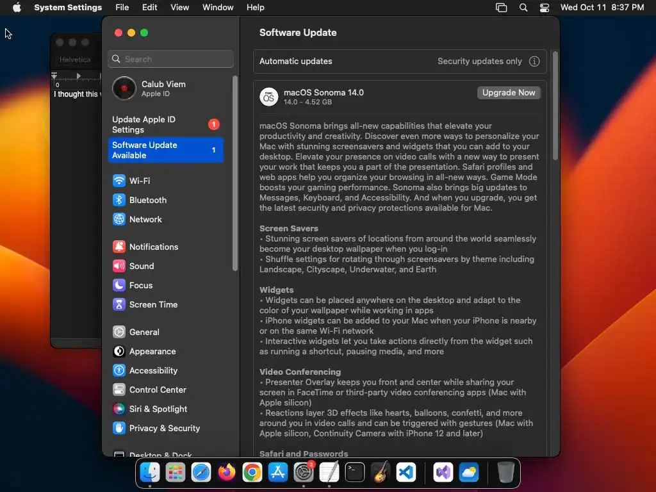The width and height of the screenshot is (656, 492).
Task: Open Weather app from the Dock
Action: click(468, 473)
